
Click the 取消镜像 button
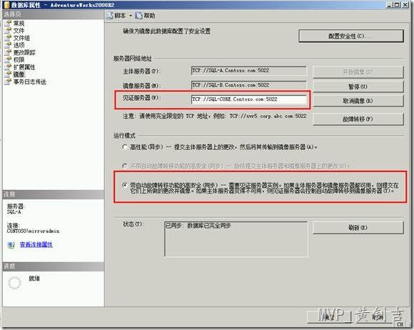(358, 101)
